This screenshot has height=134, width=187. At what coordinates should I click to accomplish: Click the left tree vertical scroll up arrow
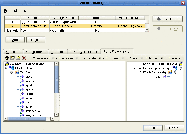(57, 64)
